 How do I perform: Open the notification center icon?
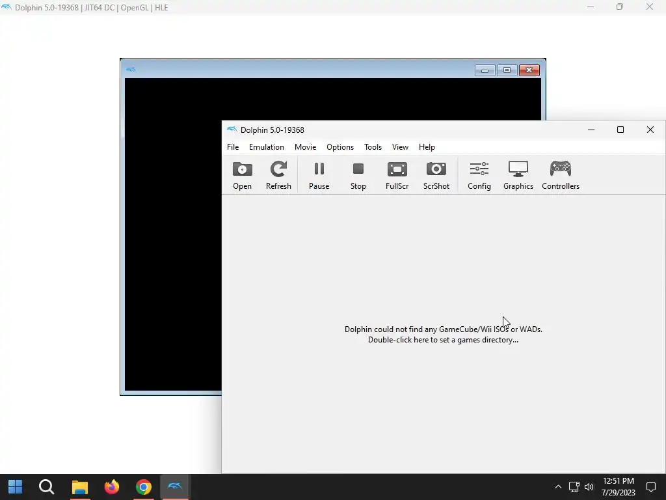(x=651, y=487)
